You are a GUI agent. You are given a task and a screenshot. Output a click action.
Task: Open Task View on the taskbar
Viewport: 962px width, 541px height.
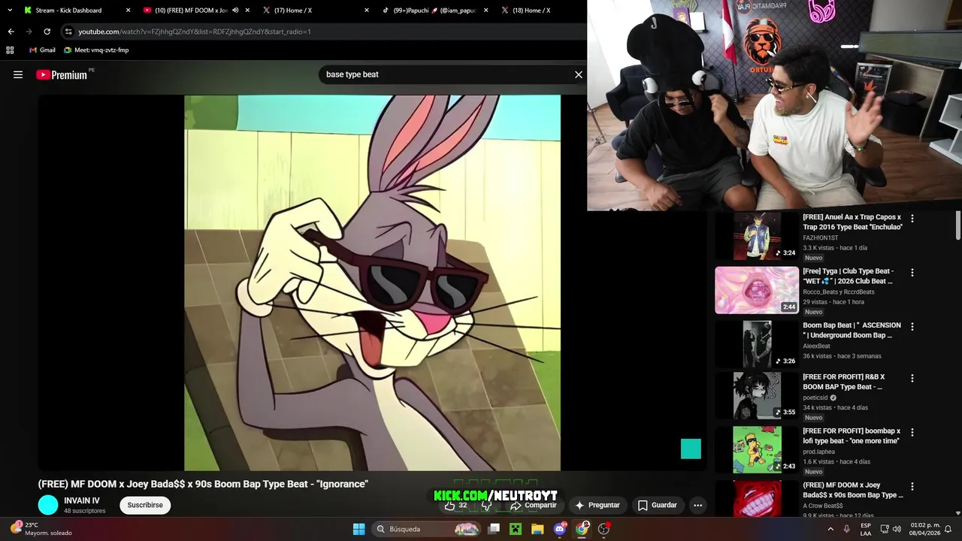click(494, 529)
